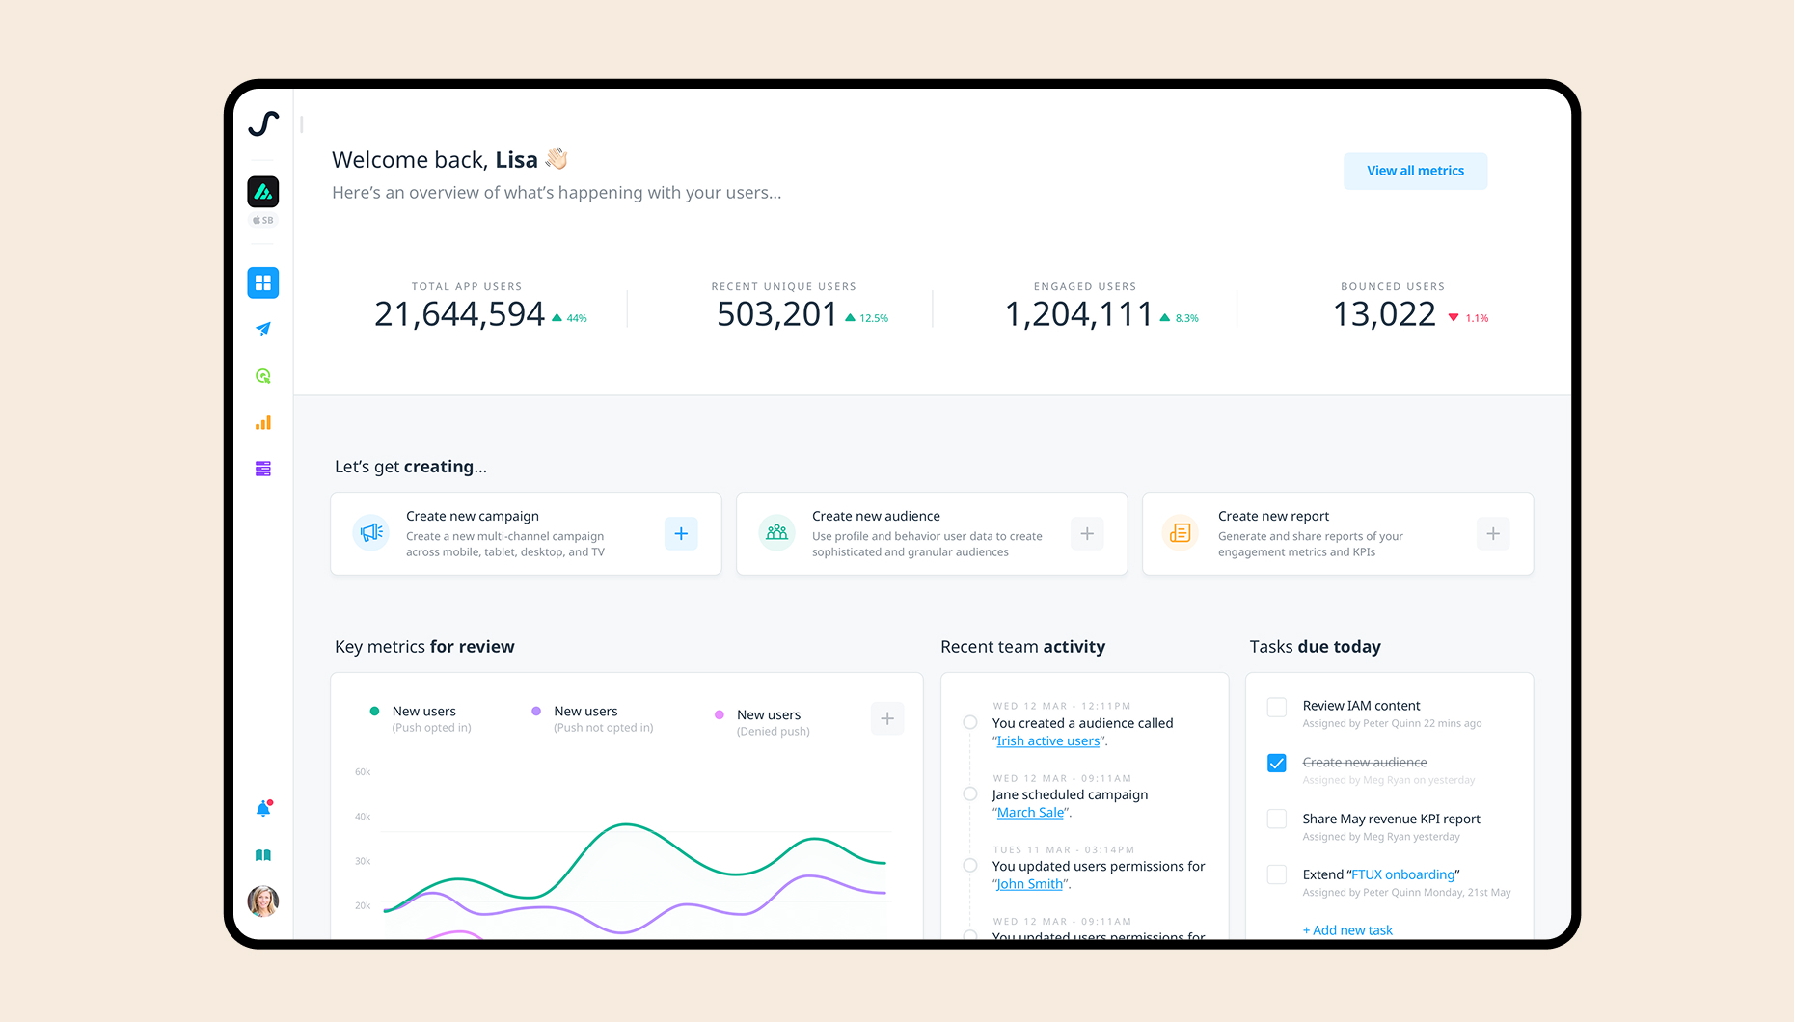The width and height of the screenshot is (1794, 1022).
Task: Click the Engaged Users value 1,204,111
Action: coord(1078,314)
